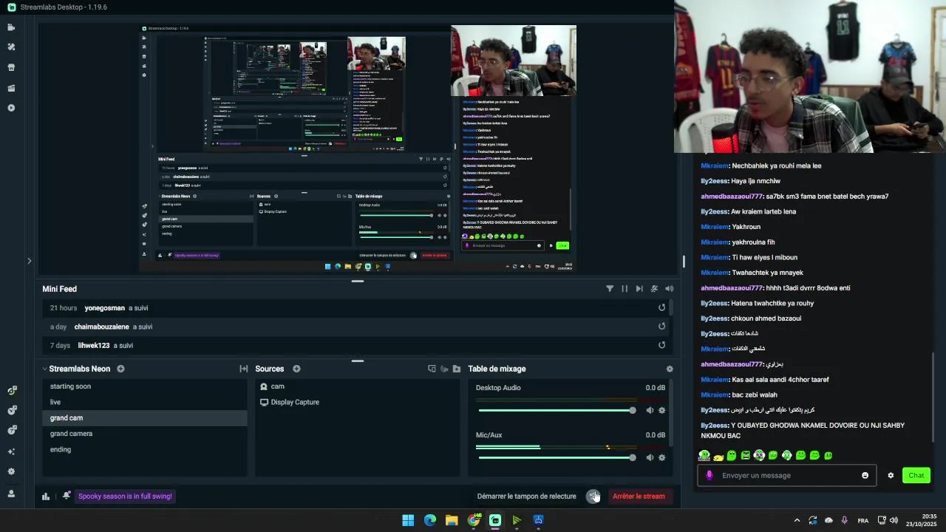Click the Spooky season is in full swing banner
The width and height of the screenshot is (946, 532).
126,497
